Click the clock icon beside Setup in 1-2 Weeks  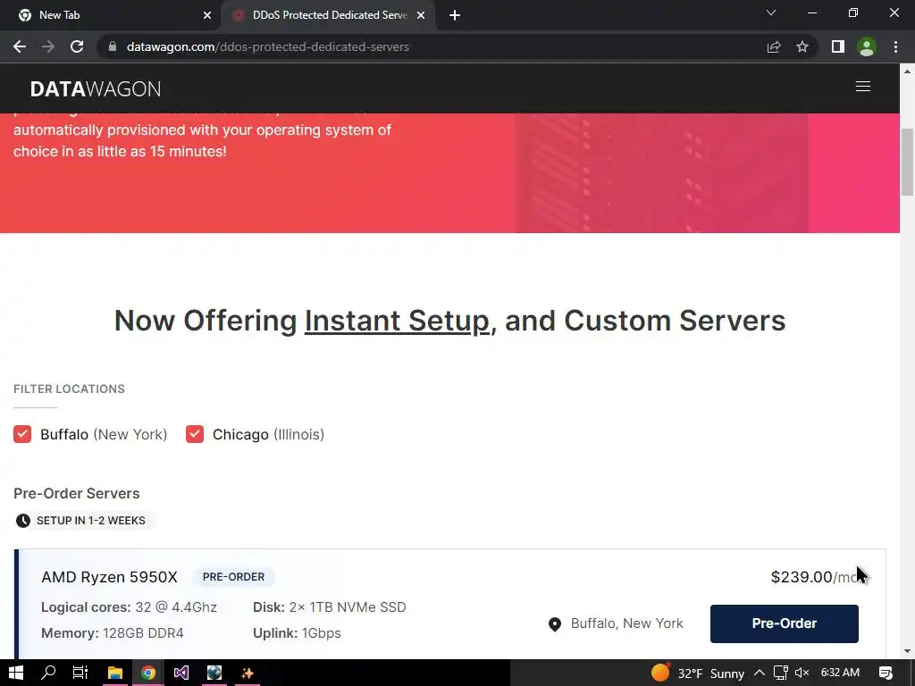pos(23,521)
